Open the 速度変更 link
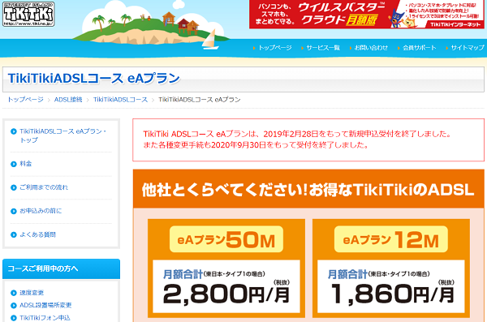This screenshot has width=487, height=322. (32, 293)
